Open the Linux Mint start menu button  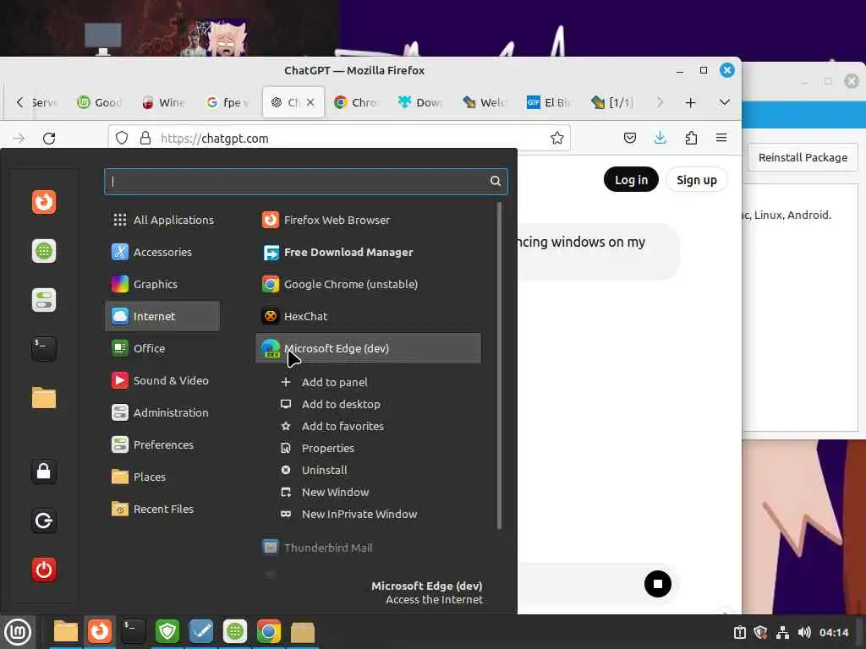pyautogui.click(x=19, y=632)
